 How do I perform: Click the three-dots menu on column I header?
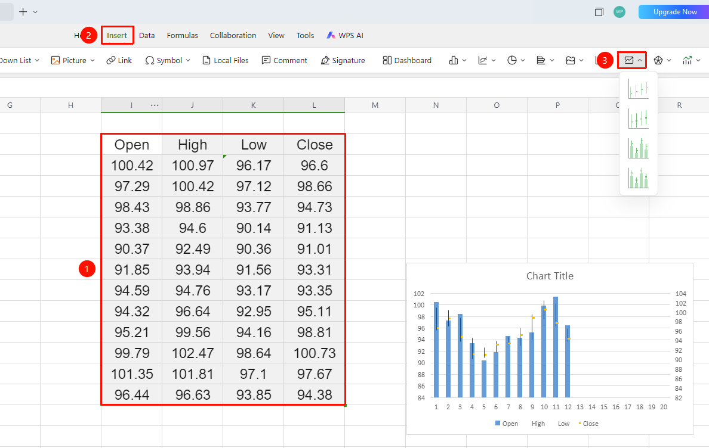155,105
